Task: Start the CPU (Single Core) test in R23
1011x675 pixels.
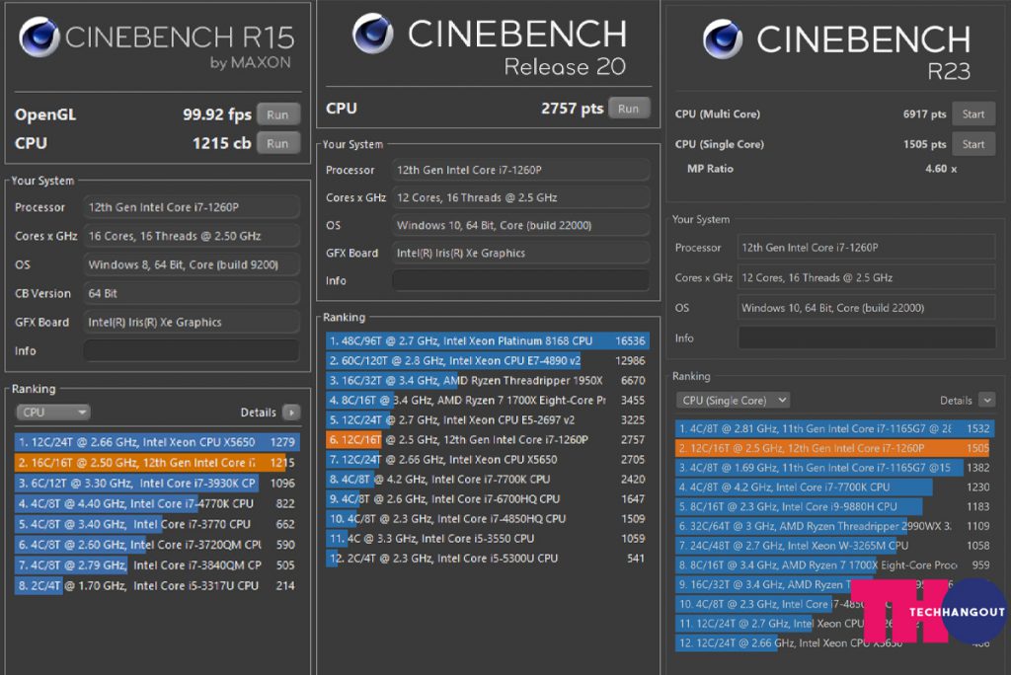Action: click(973, 144)
